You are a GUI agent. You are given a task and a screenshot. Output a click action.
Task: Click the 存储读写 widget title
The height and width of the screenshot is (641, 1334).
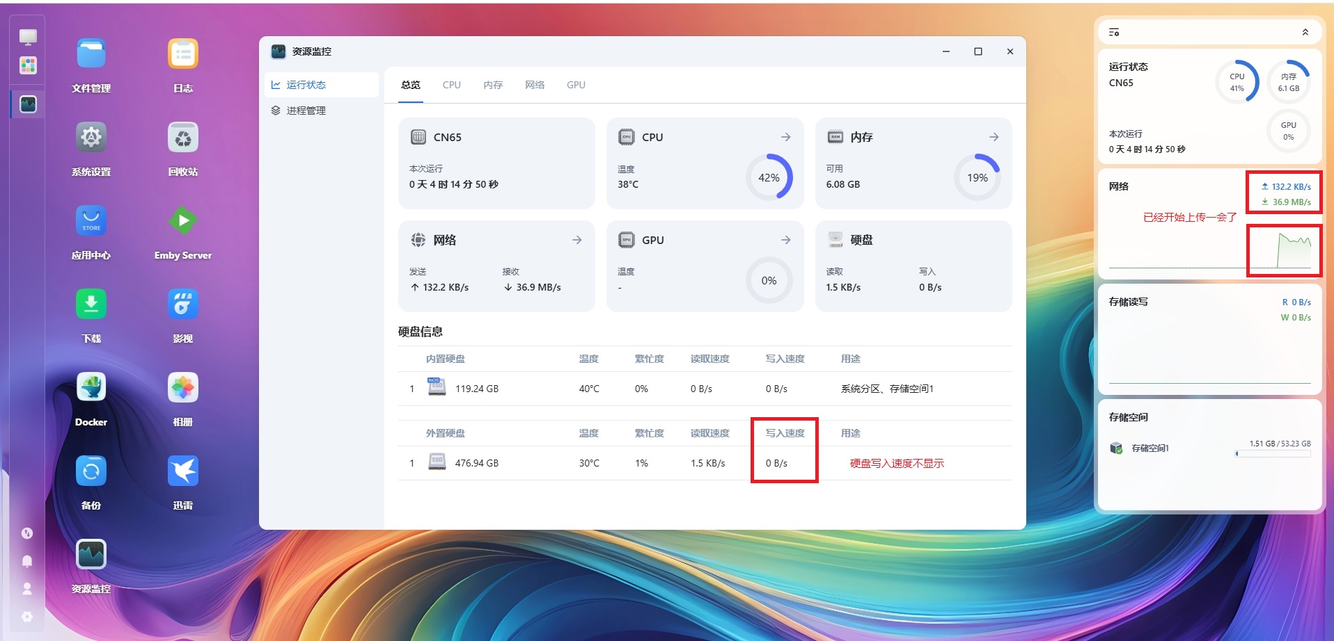point(1129,302)
